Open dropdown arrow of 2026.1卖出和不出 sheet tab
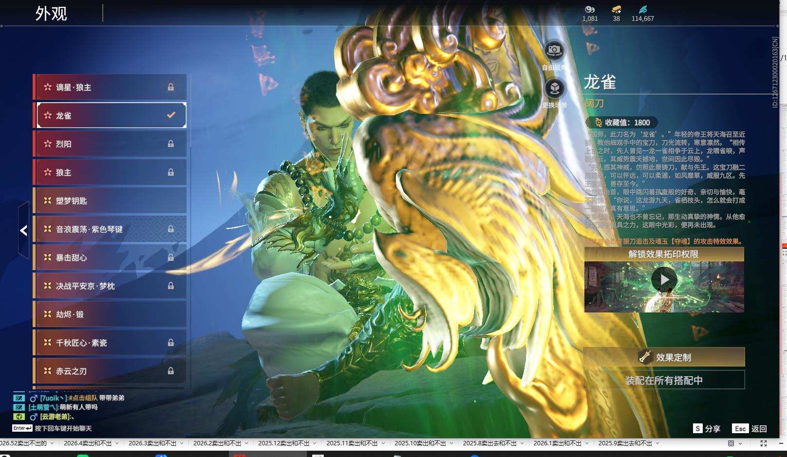The width and height of the screenshot is (787, 457). [x=587, y=443]
